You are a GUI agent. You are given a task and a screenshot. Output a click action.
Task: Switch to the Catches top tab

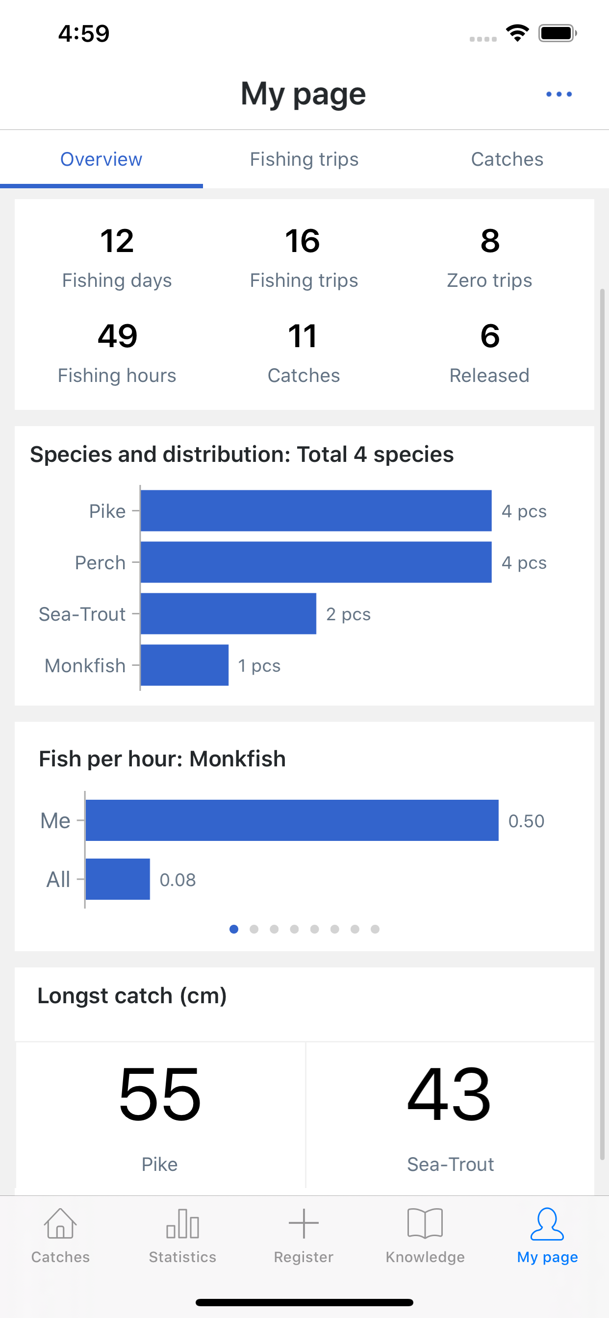click(x=507, y=159)
